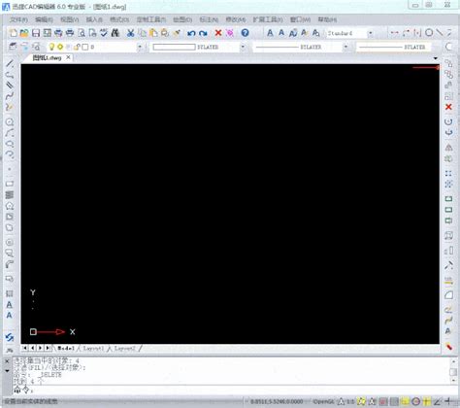
Task: Expand the BYLAYER linetype dropdown arrow
Action: tap(345, 47)
